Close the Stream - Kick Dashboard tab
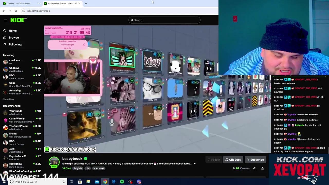 [x=39, y=4]
